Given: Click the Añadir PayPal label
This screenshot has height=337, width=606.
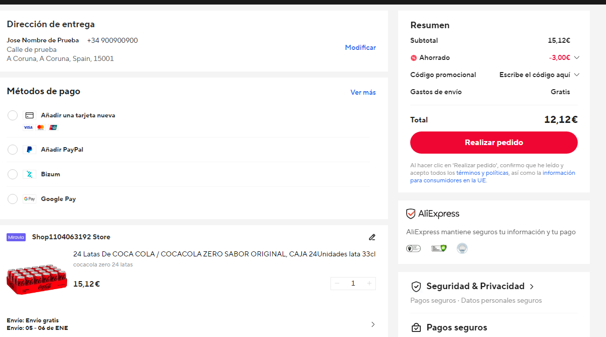Looking at the screenshot, I should point(62,150).
